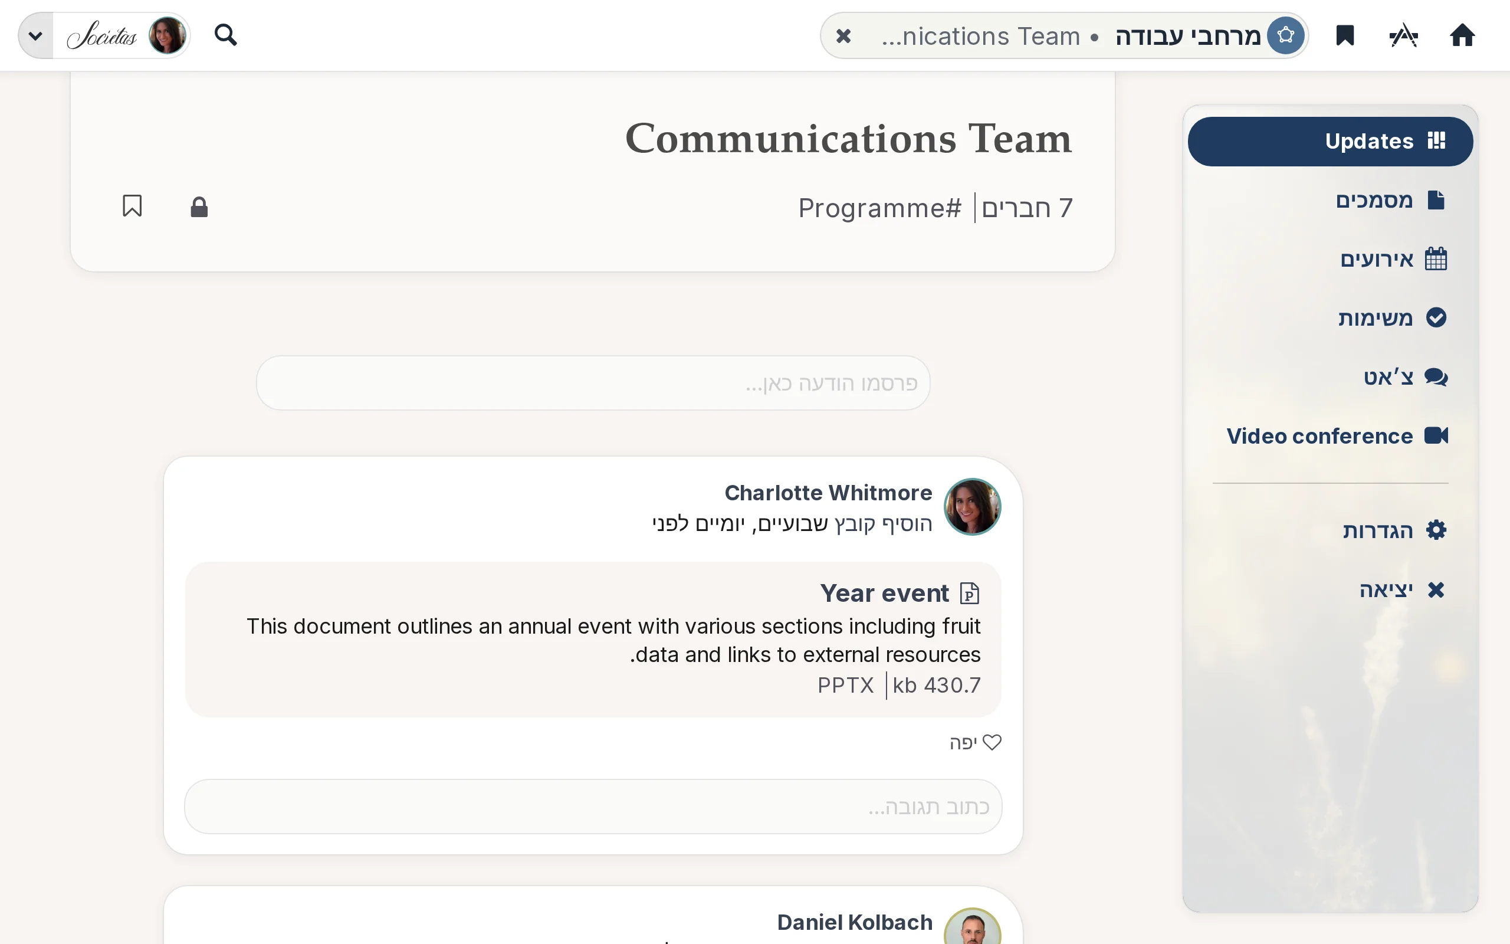The image size is (1510, 944).
Task: Close the Communications Team breadcrumb
Action: pos(843,36)
